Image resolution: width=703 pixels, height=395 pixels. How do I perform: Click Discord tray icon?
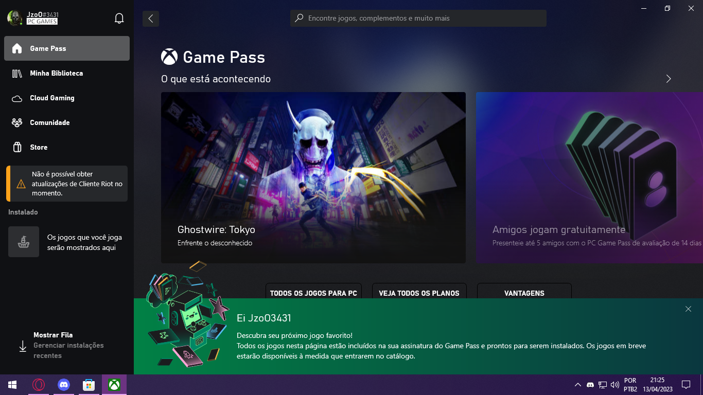590,385
